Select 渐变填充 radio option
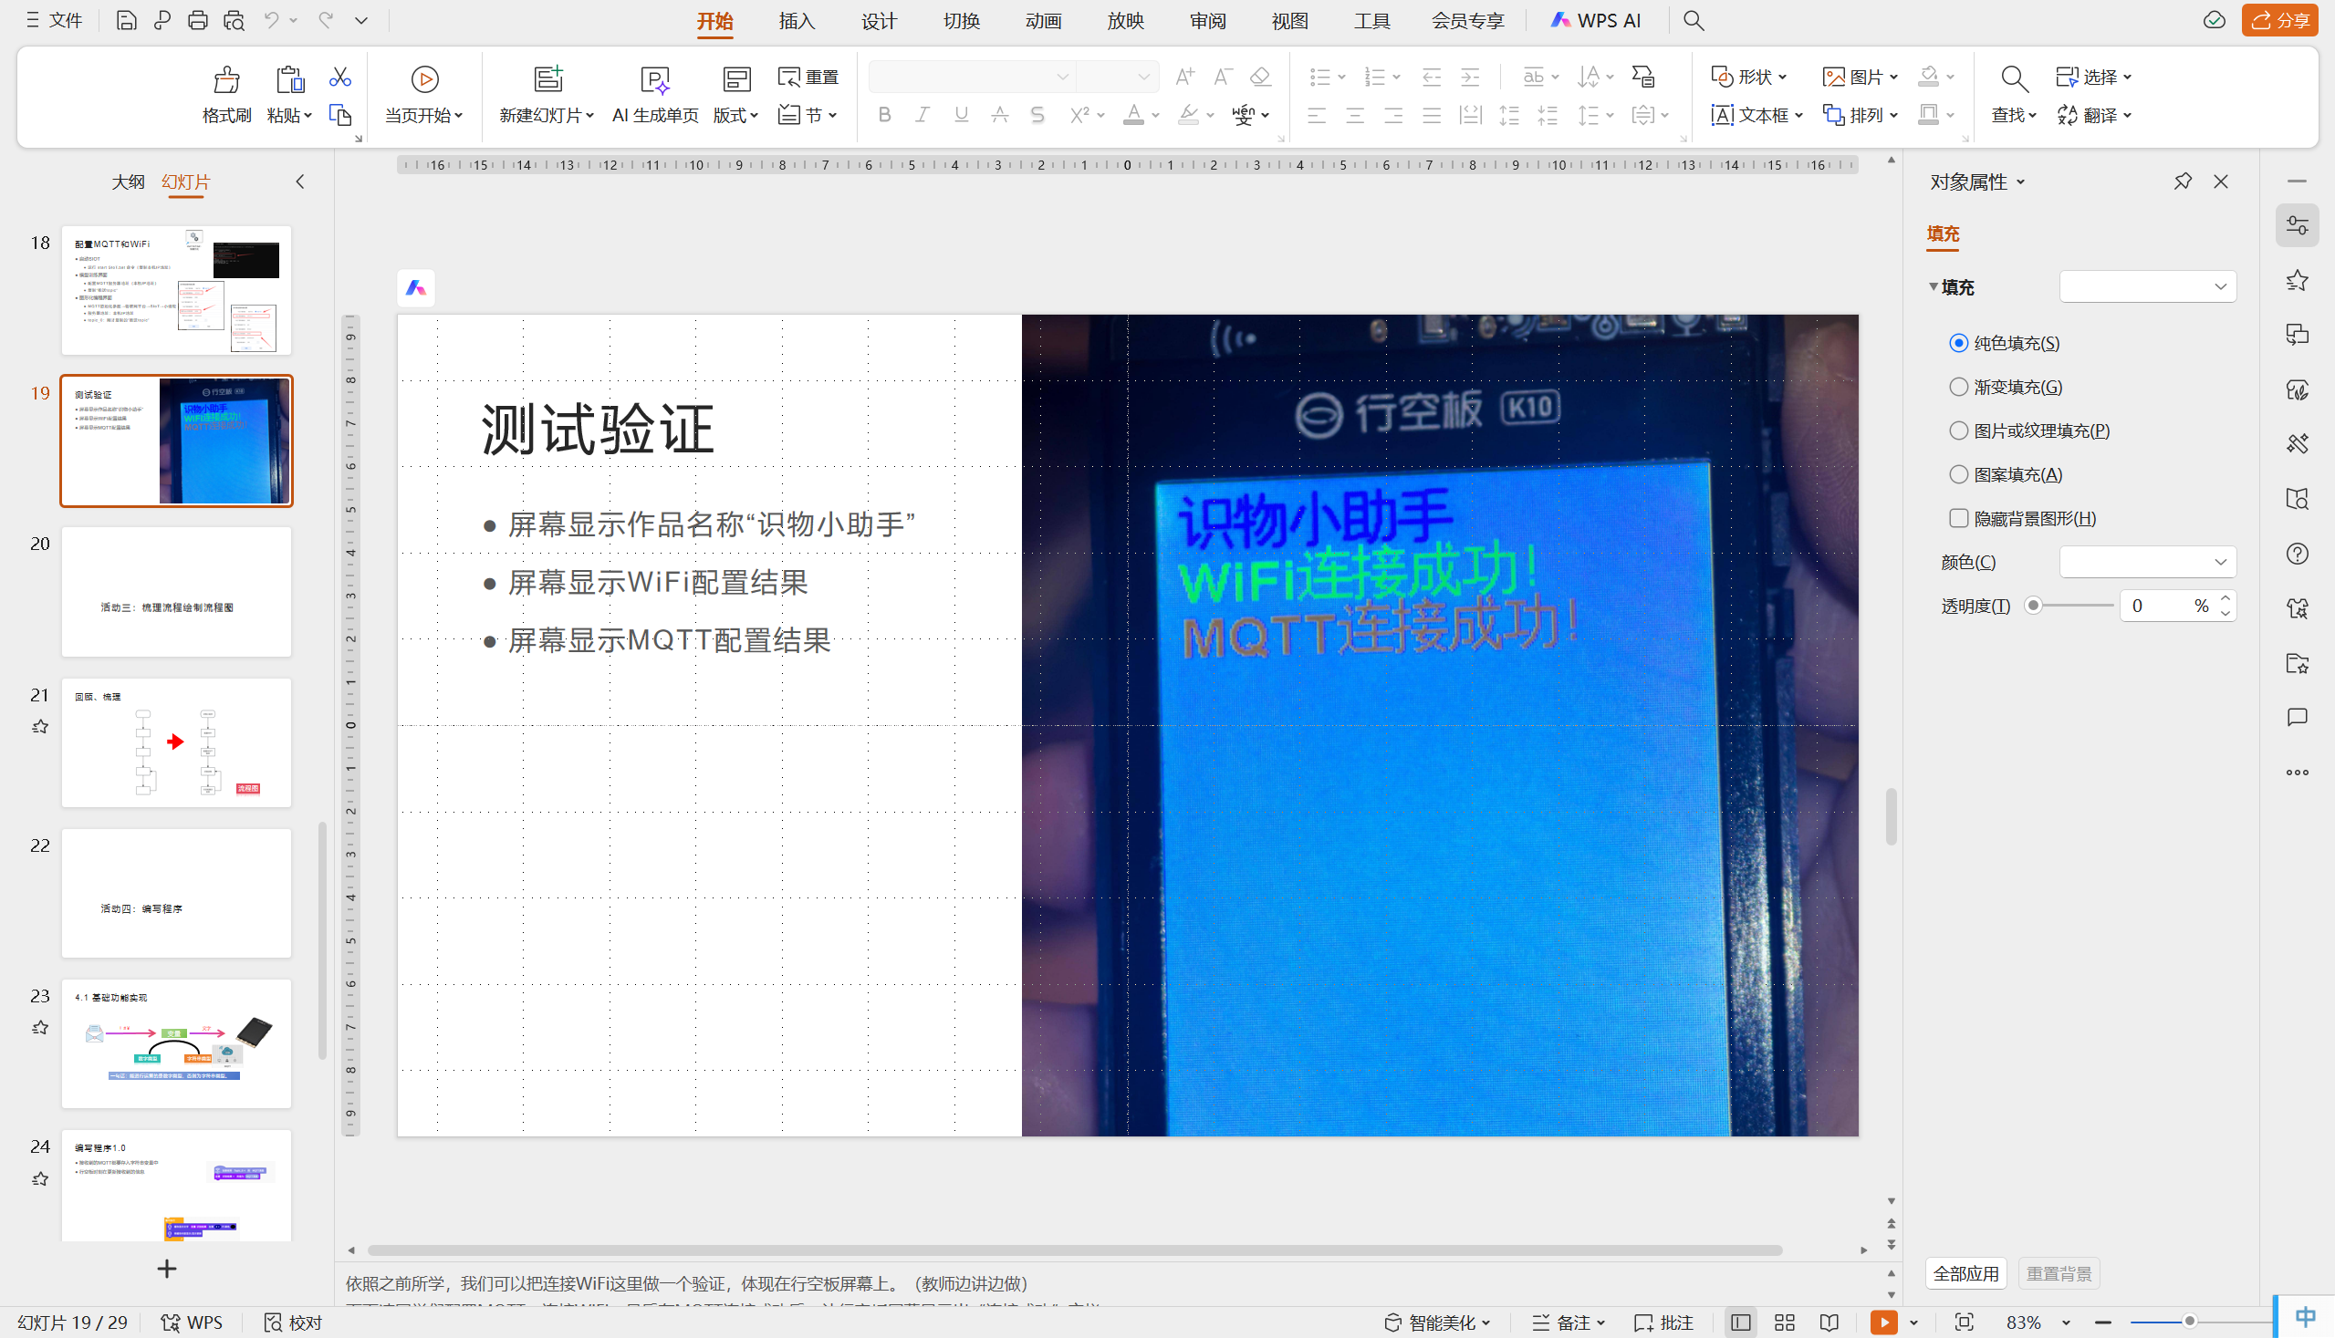The width and height of the screenshot is (2335, 1338). [1958, 387]
